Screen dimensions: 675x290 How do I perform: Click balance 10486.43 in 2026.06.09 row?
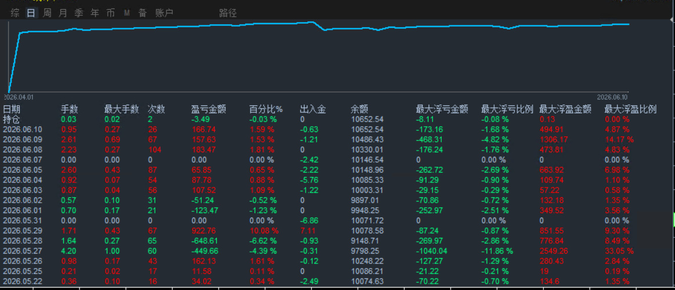(367, 140)
